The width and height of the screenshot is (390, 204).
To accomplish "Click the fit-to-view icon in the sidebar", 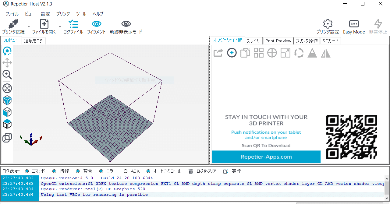I will click(x=7, y=88).
